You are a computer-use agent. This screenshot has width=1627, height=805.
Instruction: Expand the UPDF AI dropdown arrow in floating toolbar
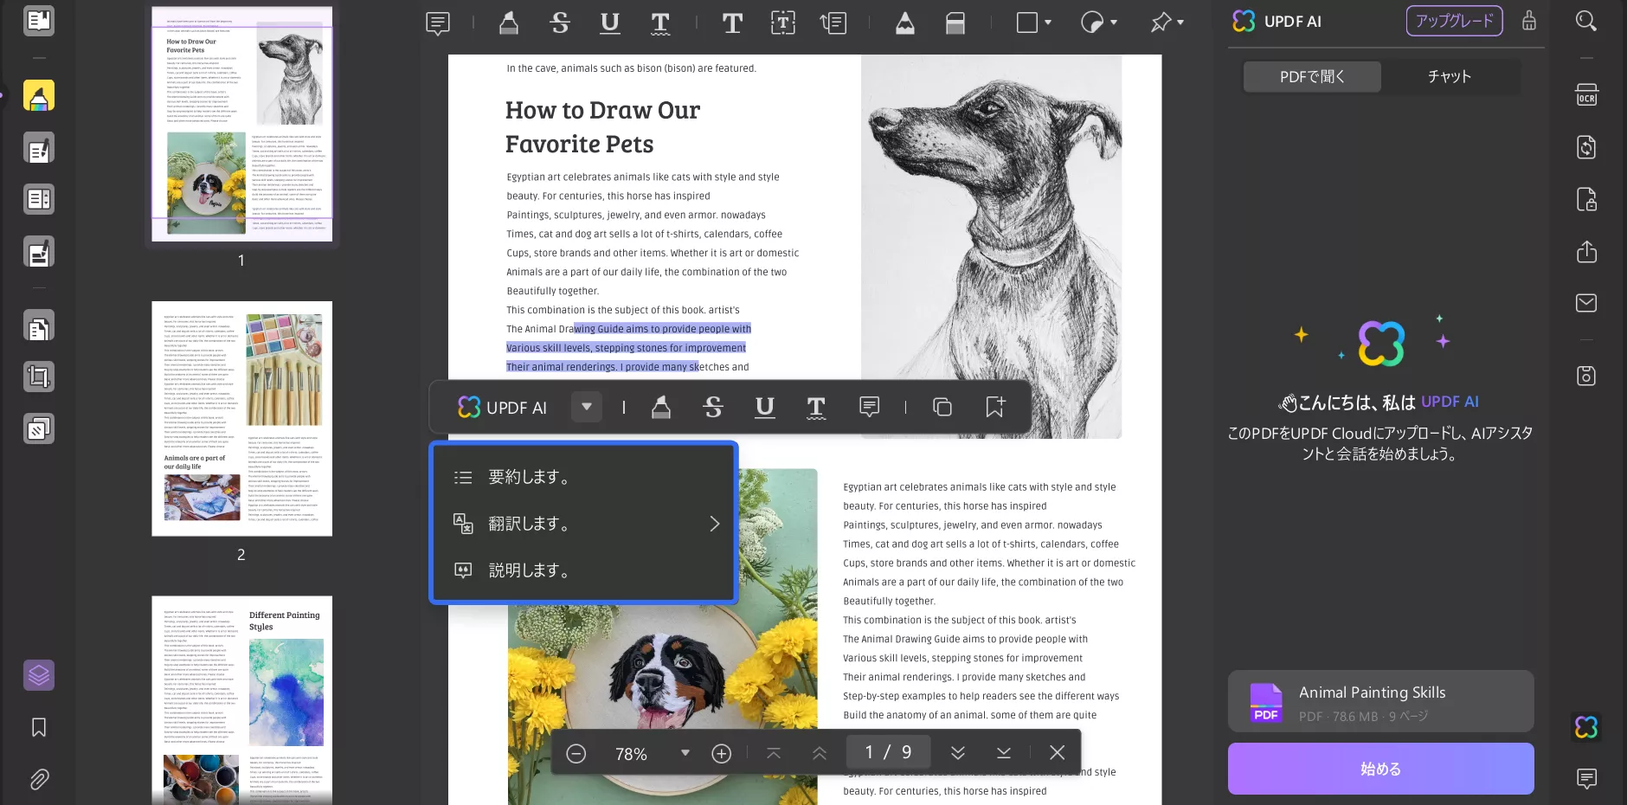pyautogui.click(x=586, y=407)
